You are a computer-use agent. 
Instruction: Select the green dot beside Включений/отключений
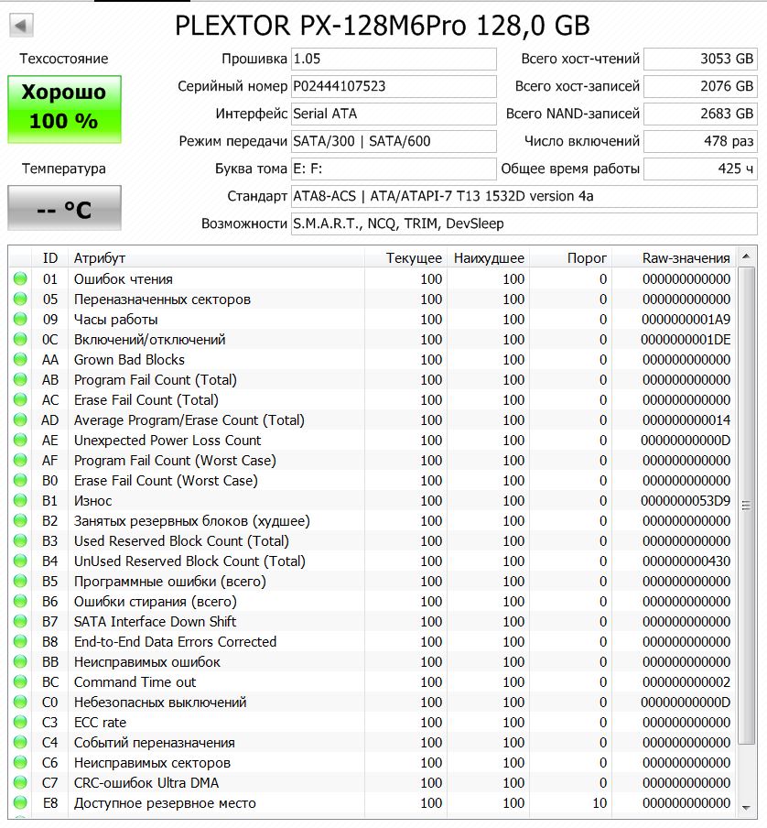click(x=20, y=339)
